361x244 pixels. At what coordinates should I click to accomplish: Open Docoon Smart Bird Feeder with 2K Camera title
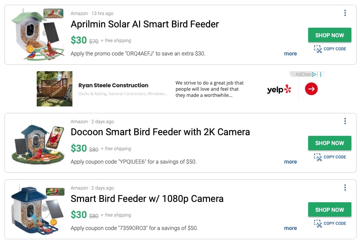click(x=160, y=132)
